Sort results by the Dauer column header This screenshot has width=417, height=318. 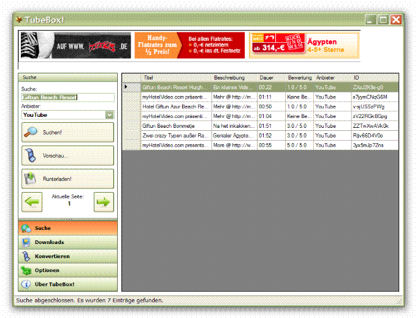(270, 78)
